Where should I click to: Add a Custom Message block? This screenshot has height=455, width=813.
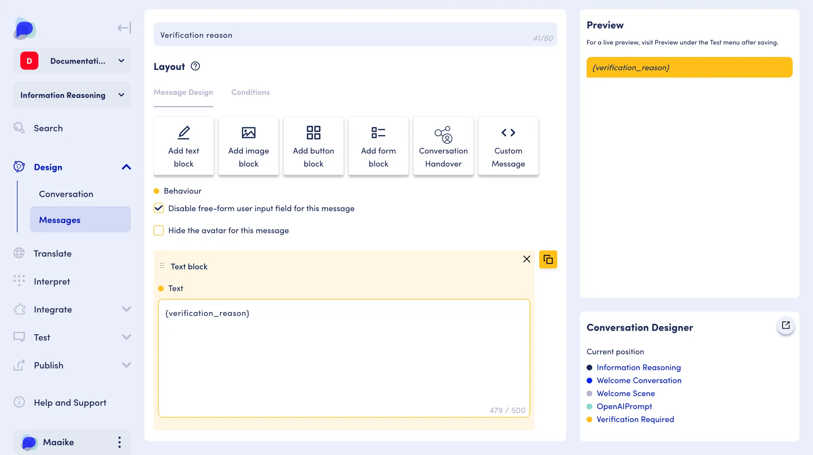[x=509, y=146]
